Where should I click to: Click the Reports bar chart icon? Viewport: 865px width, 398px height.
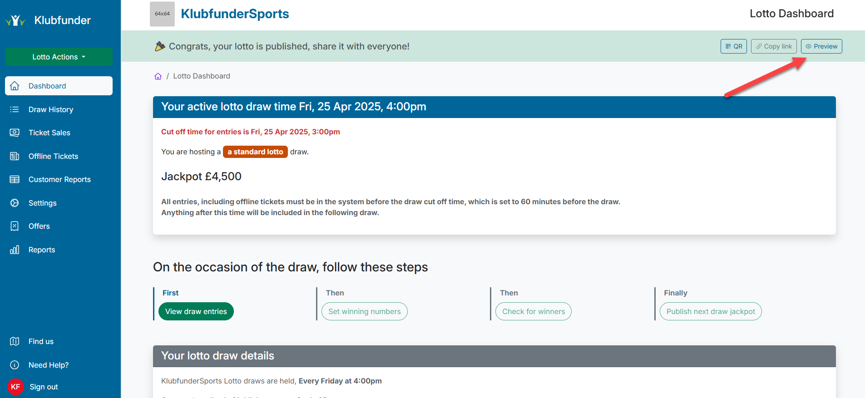click(x=15, y=250)
